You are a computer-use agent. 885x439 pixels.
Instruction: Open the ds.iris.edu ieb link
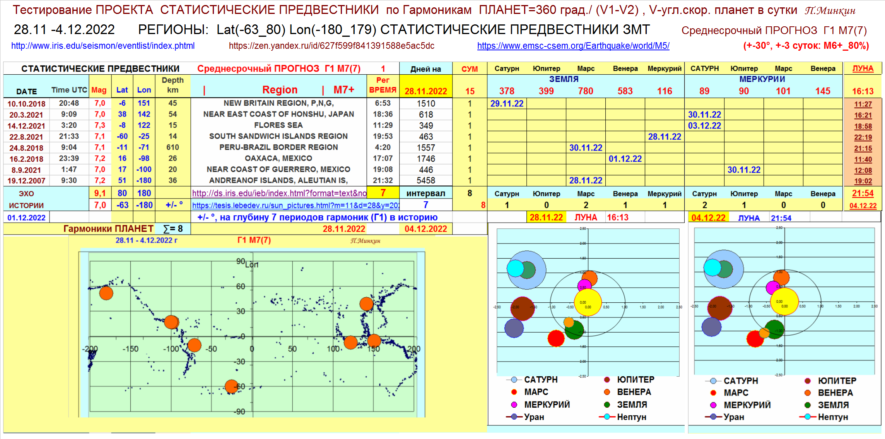(x=279, y=193)
